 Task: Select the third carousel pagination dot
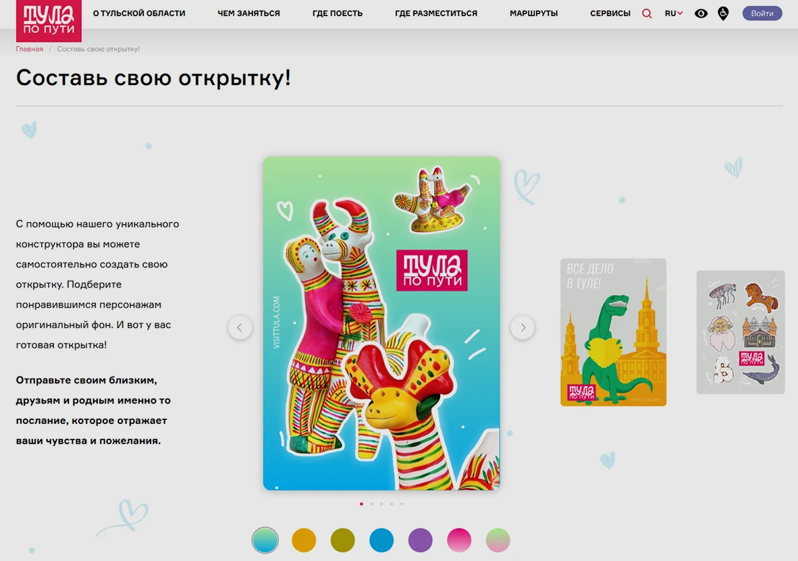coord(381,504)
